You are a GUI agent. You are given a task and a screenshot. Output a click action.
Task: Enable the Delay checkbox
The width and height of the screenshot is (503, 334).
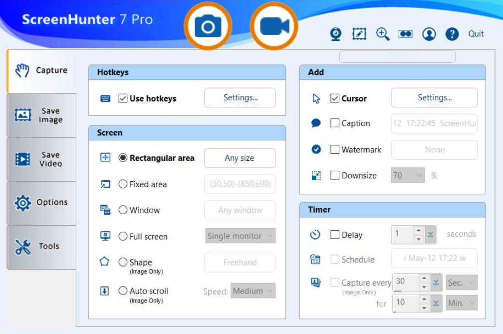[x=334, y=235]
